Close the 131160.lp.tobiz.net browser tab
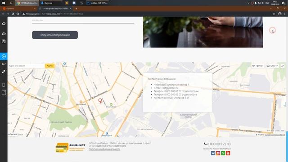The width and height of the screenshot is (288, 162). click(x=71, y=9)
